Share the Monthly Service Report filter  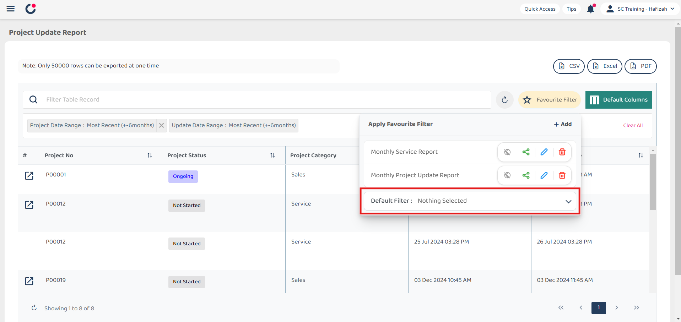(526, 152)
